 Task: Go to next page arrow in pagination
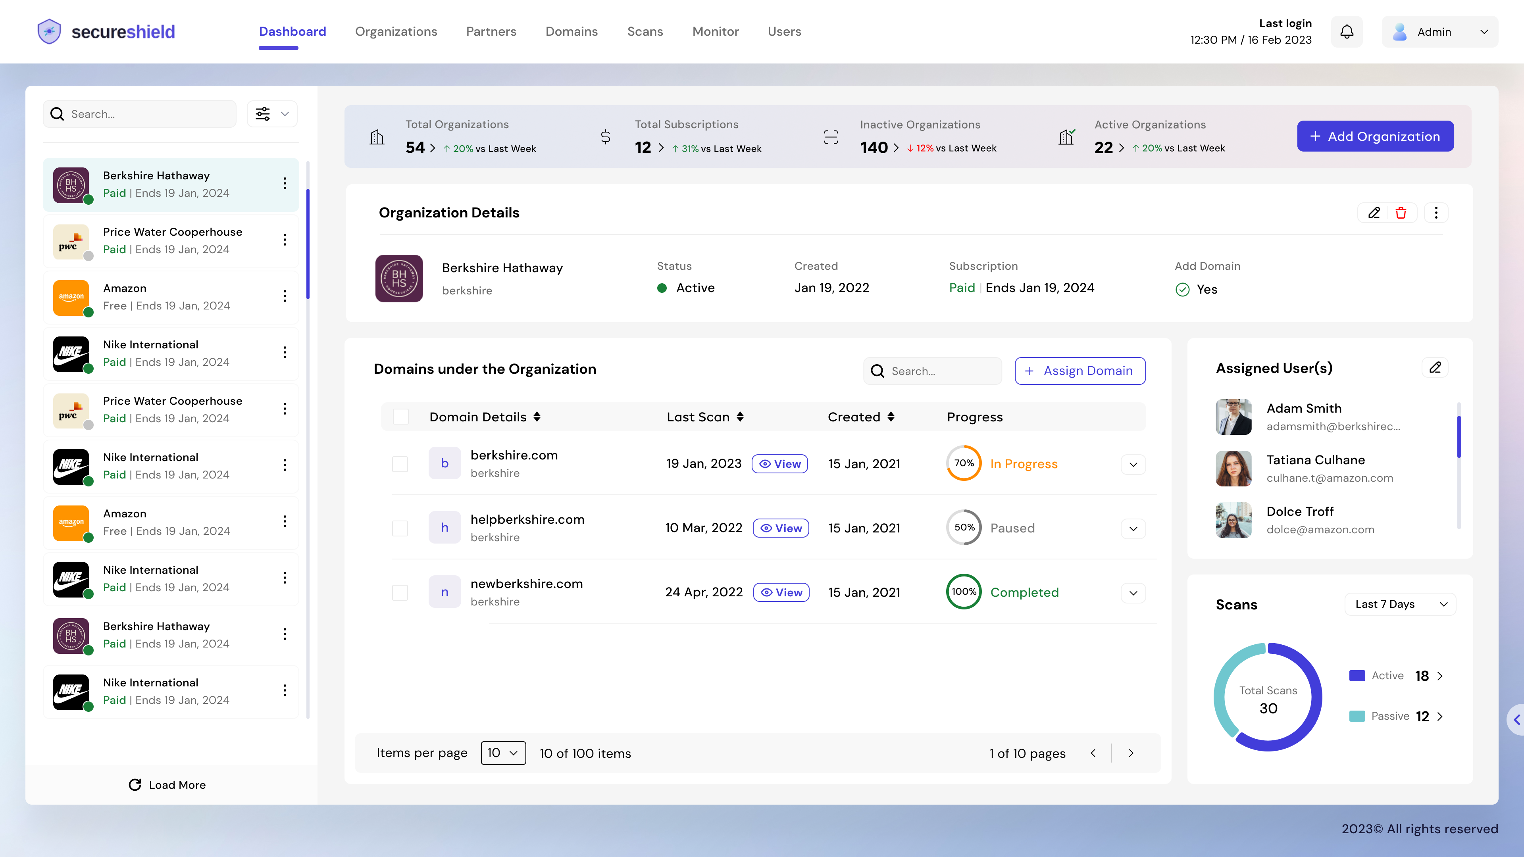point(1131,753)
